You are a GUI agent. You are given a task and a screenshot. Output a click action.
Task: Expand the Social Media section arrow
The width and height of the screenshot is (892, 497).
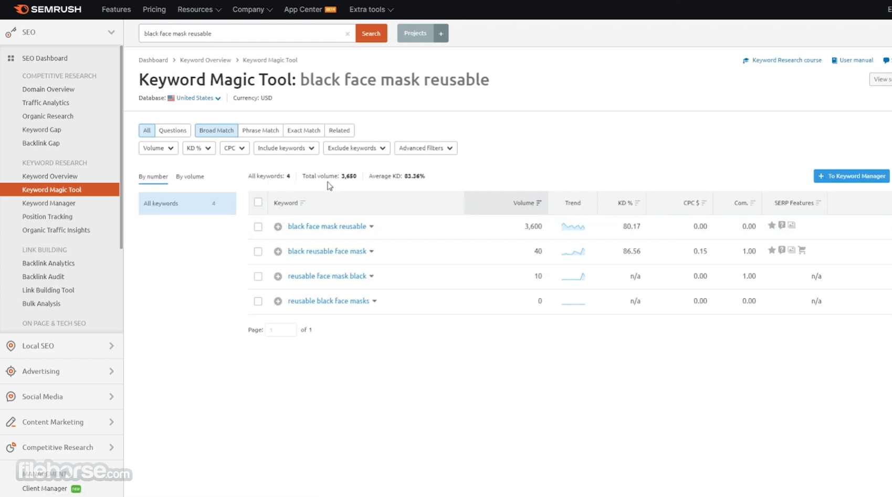(111, 397)
